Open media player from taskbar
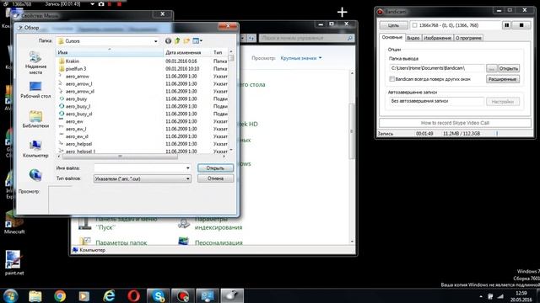Screen dimensions: 540x303 [x=84, y=295]
